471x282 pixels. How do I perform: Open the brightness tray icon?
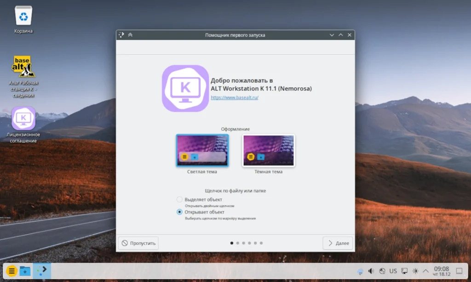pyautogui.click(x=415, y=271)
